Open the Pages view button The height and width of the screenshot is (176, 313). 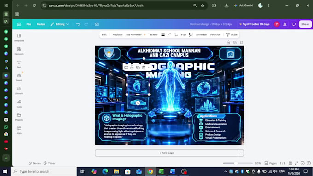(271, 163)
